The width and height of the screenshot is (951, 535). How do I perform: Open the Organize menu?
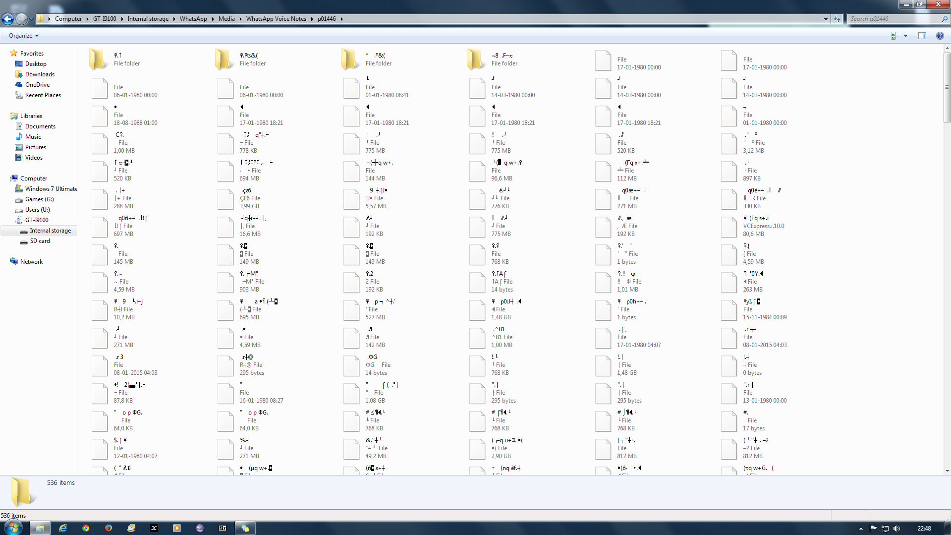(x=24, y=36)
